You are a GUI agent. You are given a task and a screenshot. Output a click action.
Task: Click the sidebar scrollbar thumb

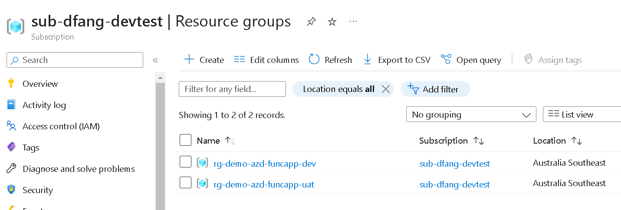tap(160, 146)
